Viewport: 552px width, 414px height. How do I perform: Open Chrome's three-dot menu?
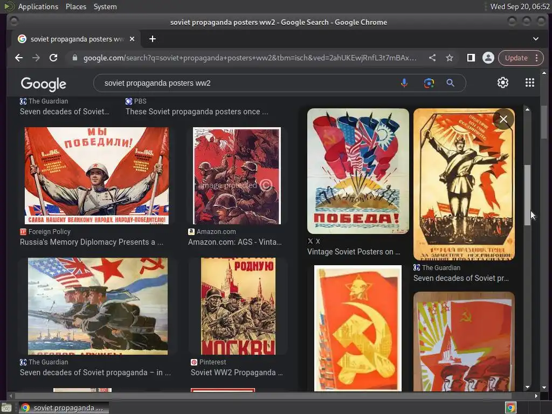[x=537, y=58]
